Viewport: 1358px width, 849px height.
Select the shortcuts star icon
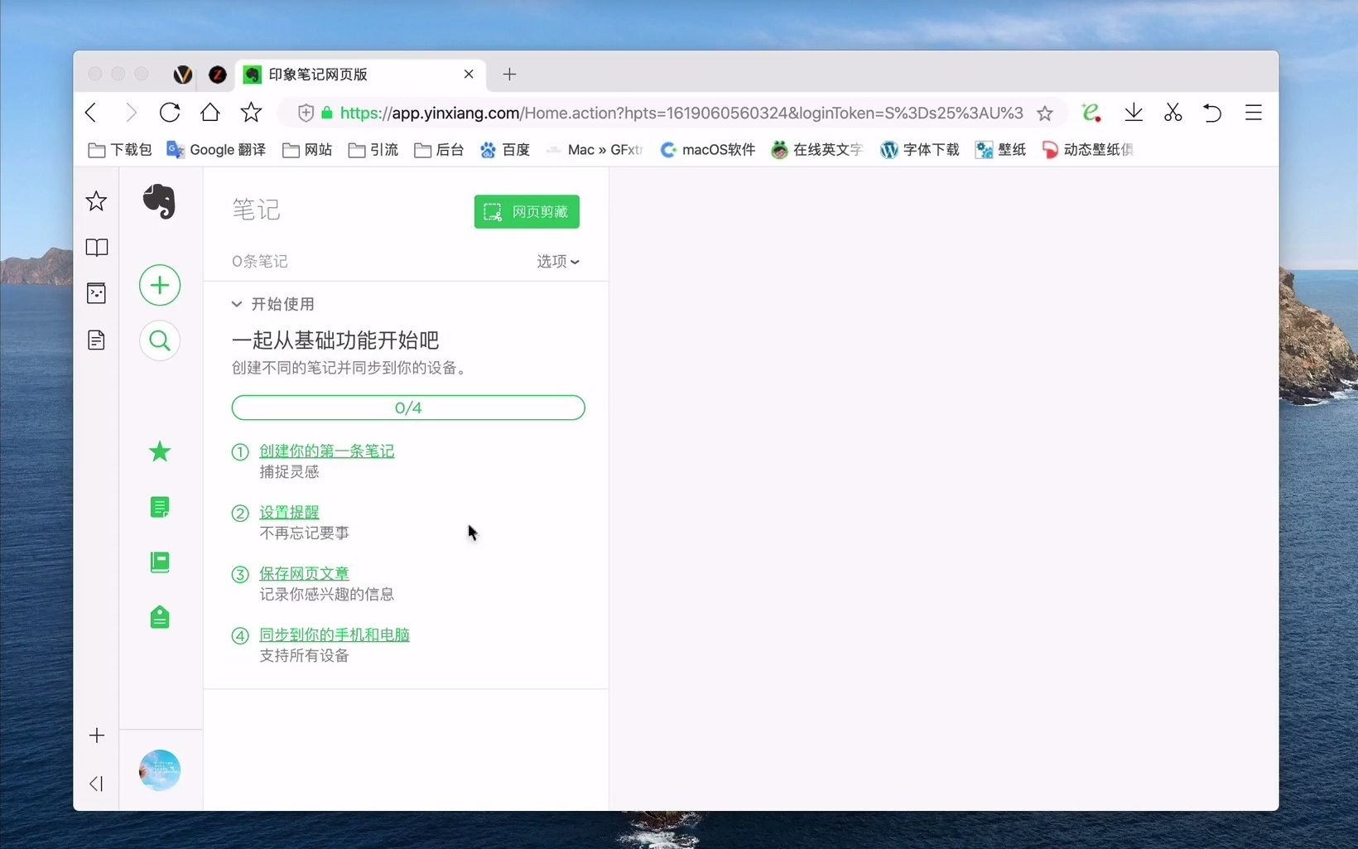[x=158, y=451]
